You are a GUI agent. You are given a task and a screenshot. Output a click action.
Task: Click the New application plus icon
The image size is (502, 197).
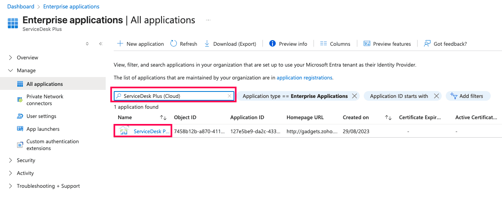[x=120, y=44]
